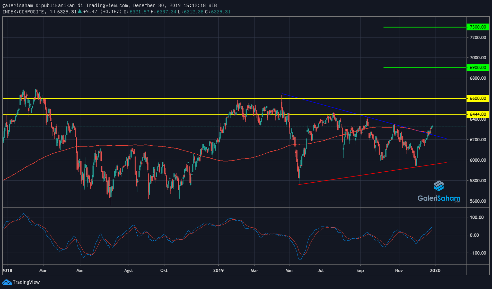Click the 6800.00 price axis value
Viewport: 492px width, 289px height.
click(478, 78)
